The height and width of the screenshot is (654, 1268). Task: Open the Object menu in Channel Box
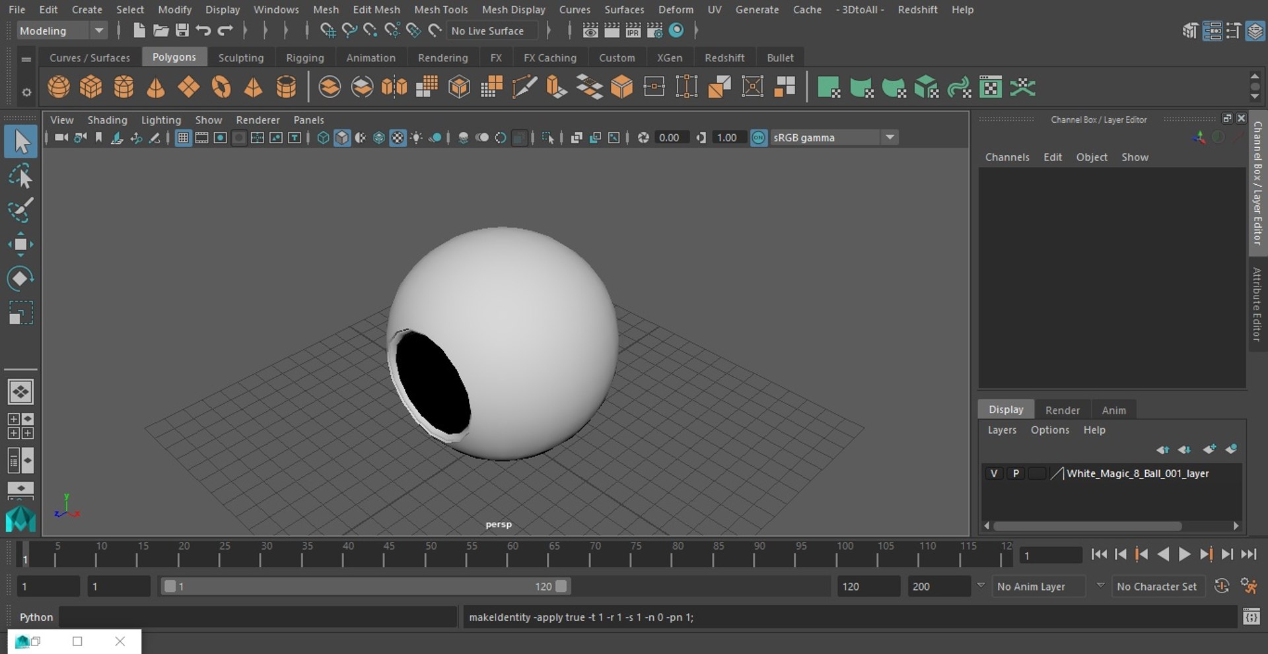(x=1092, y=157)
